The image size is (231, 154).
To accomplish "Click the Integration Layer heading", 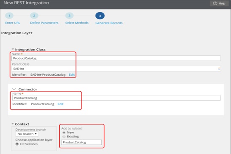I will [16, 33].
